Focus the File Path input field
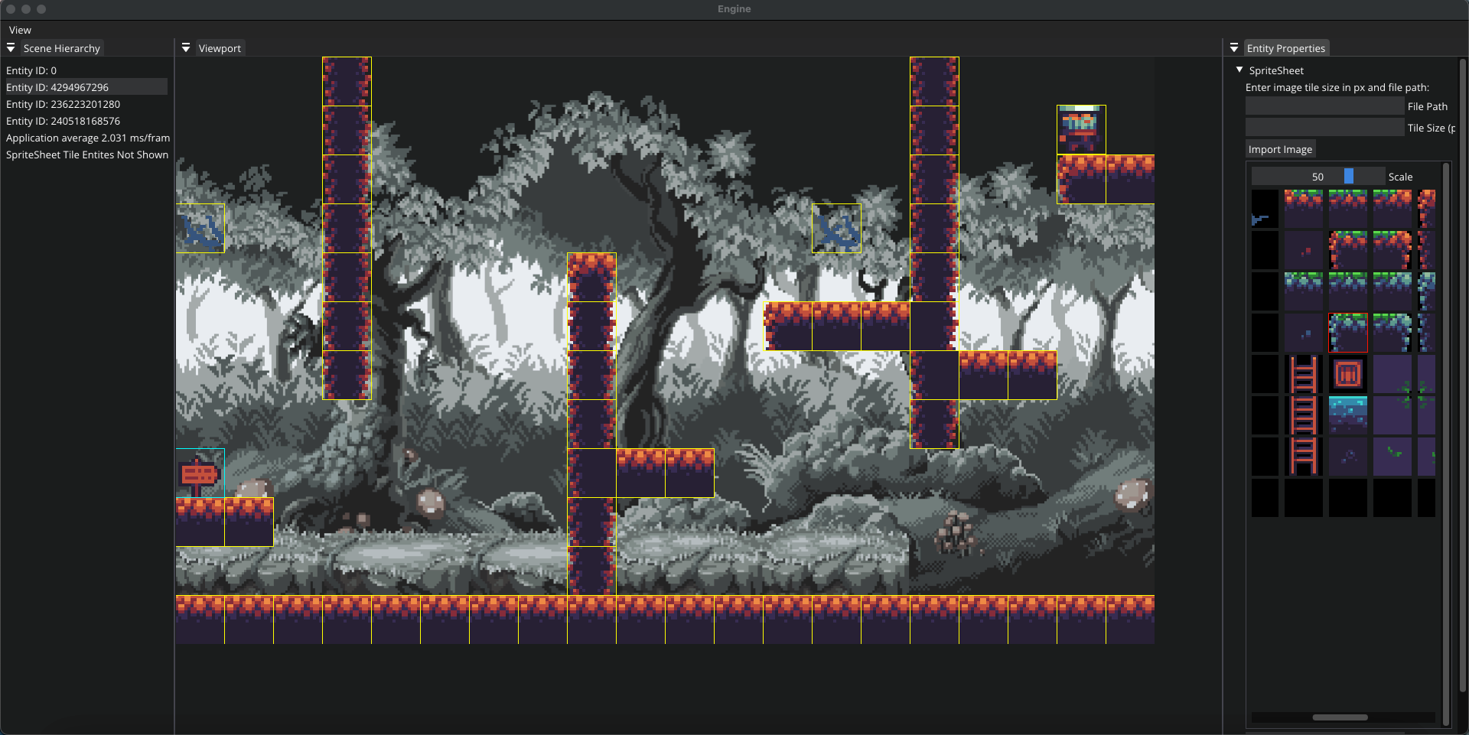This screenshot has width=1469, height=735. [1324, 106]
